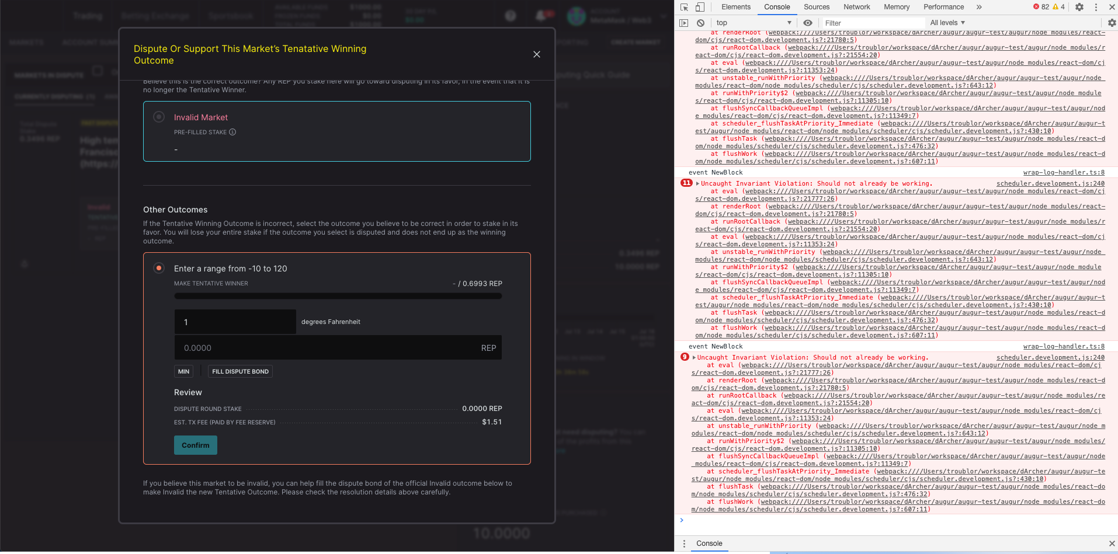The height and width of the screenshot is (554, 1118).
Task: Create a live expression with the eye icon
Action: 807,22
